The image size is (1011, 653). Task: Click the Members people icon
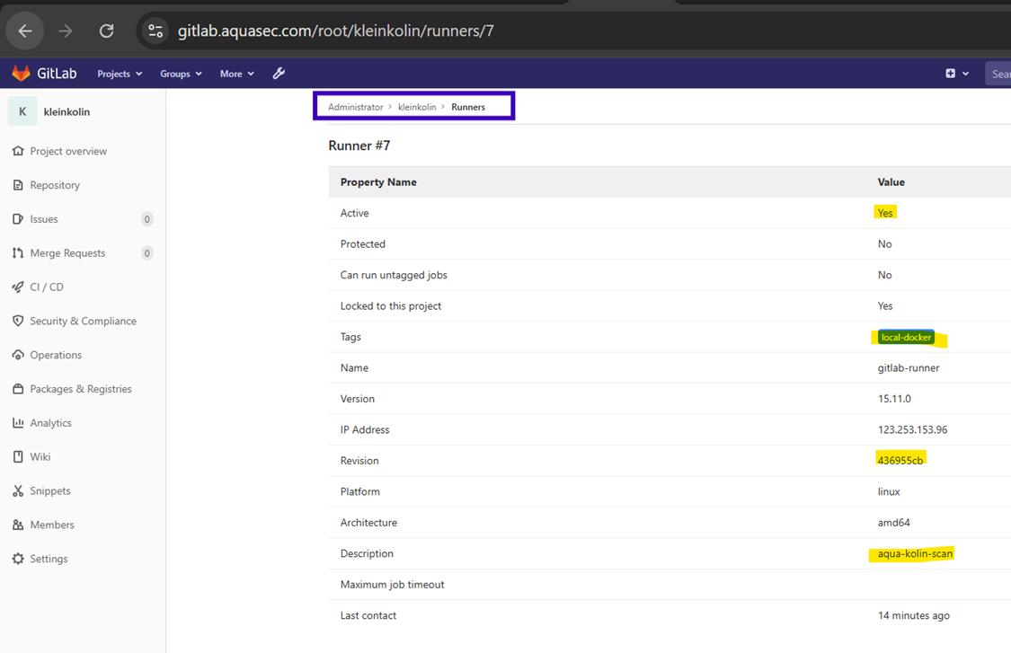click(x=18, y=525)
